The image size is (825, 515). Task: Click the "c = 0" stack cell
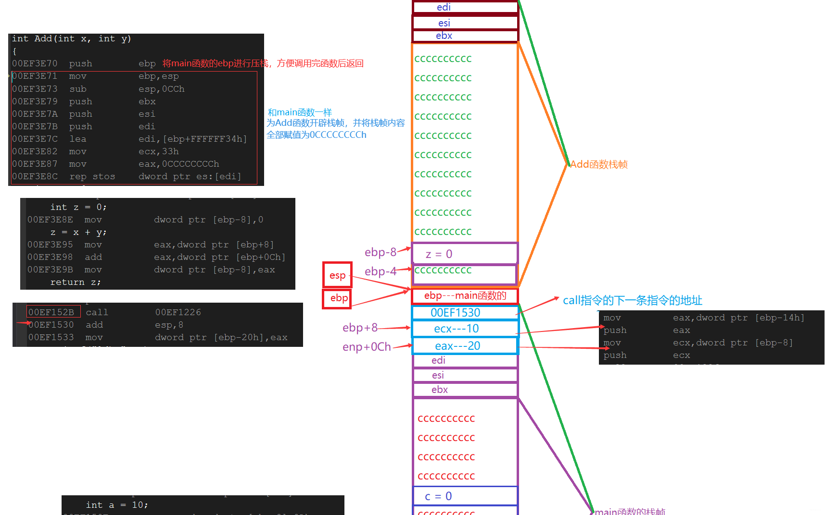(465, 496)
